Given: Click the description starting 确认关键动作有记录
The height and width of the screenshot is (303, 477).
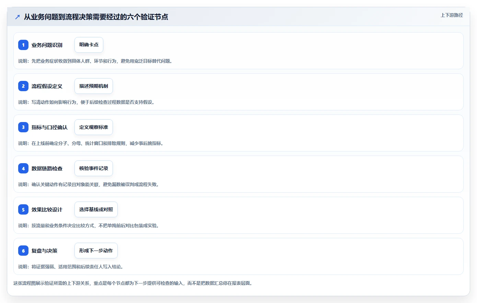Looking at the screenshot, I should 89,184.
